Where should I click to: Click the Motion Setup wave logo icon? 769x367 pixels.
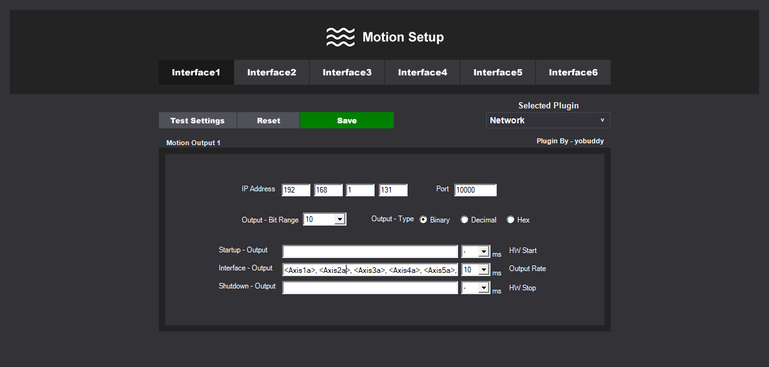pos(340,37)
